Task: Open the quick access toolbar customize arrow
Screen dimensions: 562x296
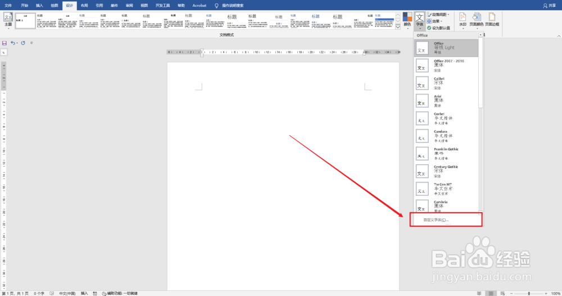Action: click(x=31, y=43)
